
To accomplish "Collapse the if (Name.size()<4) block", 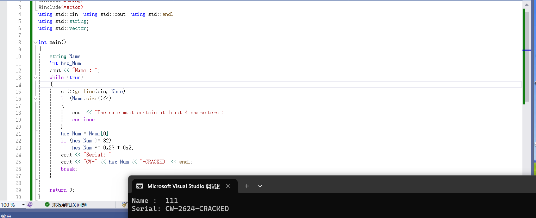I will pos(35,98).
